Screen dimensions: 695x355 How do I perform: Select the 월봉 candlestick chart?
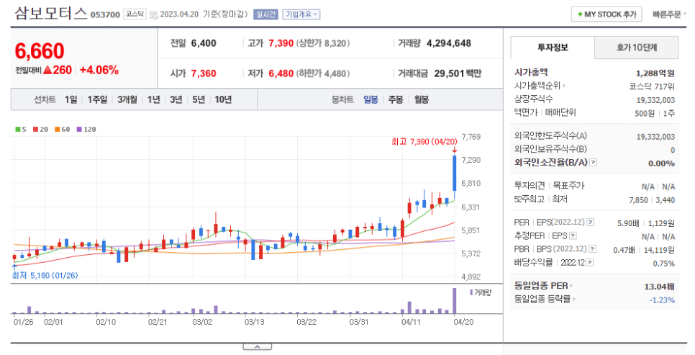point(421,99)
